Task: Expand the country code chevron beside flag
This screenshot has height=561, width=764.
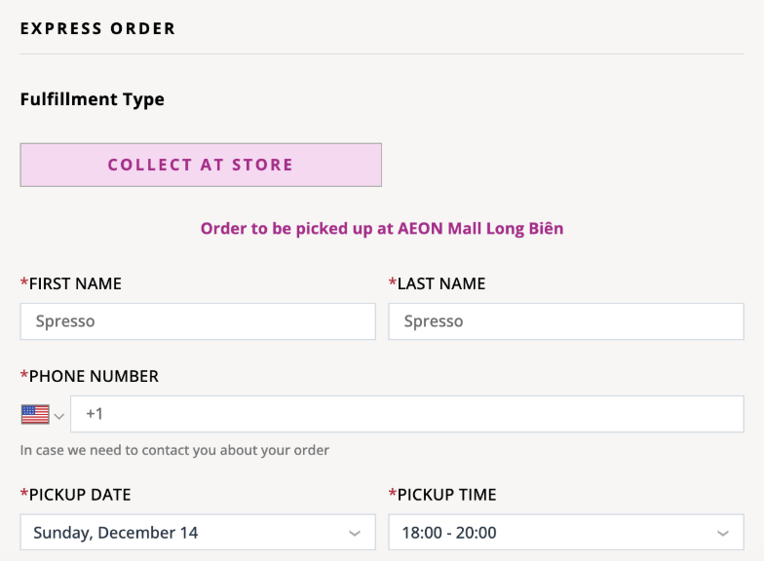Action: [59, 416]
